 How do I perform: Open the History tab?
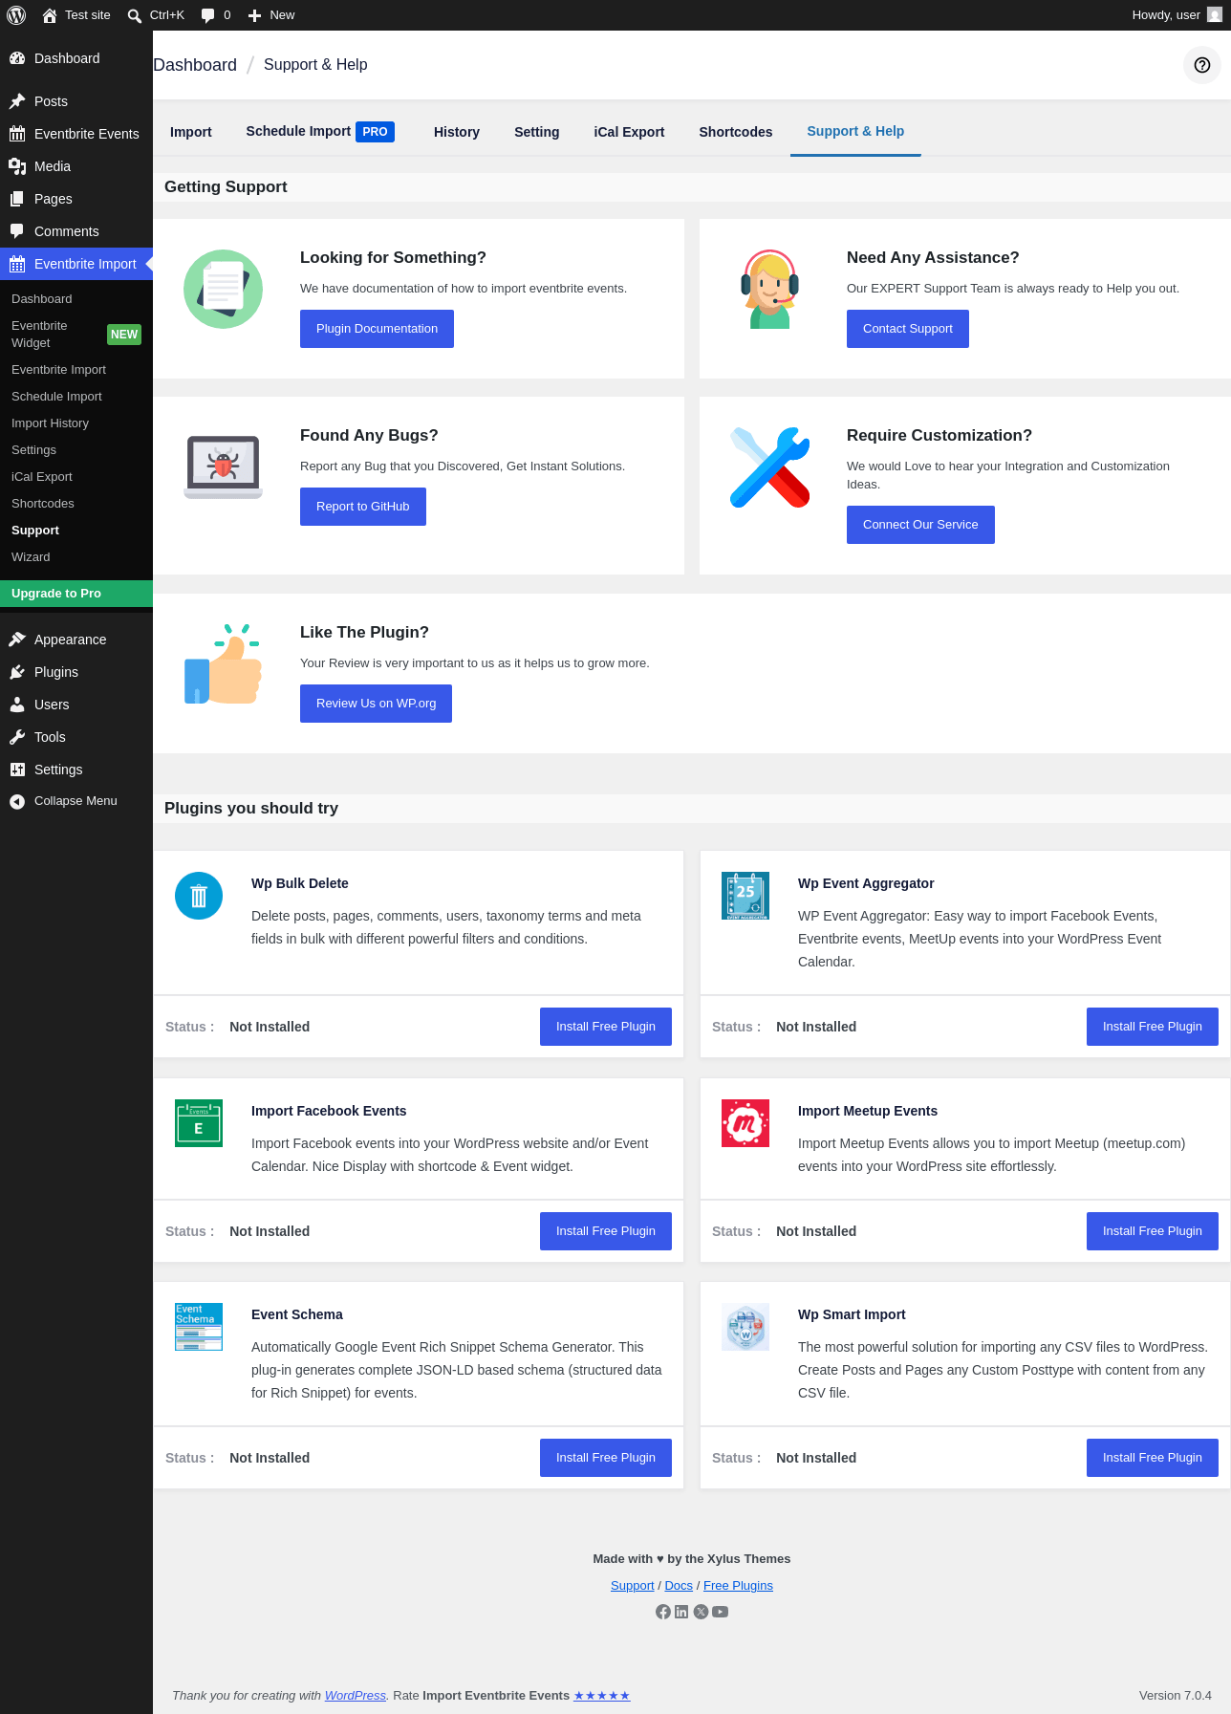[457, 132]
